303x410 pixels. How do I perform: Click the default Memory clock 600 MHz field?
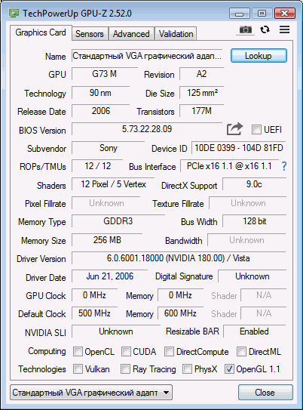[180, 313]
